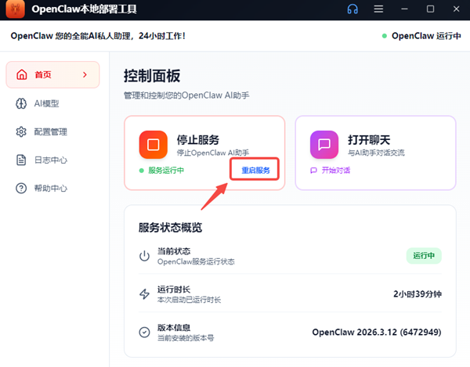The image size is (470, 367).
Task: Click the OpenClaw本地部署工具 window title
Action: click(85, 9)
